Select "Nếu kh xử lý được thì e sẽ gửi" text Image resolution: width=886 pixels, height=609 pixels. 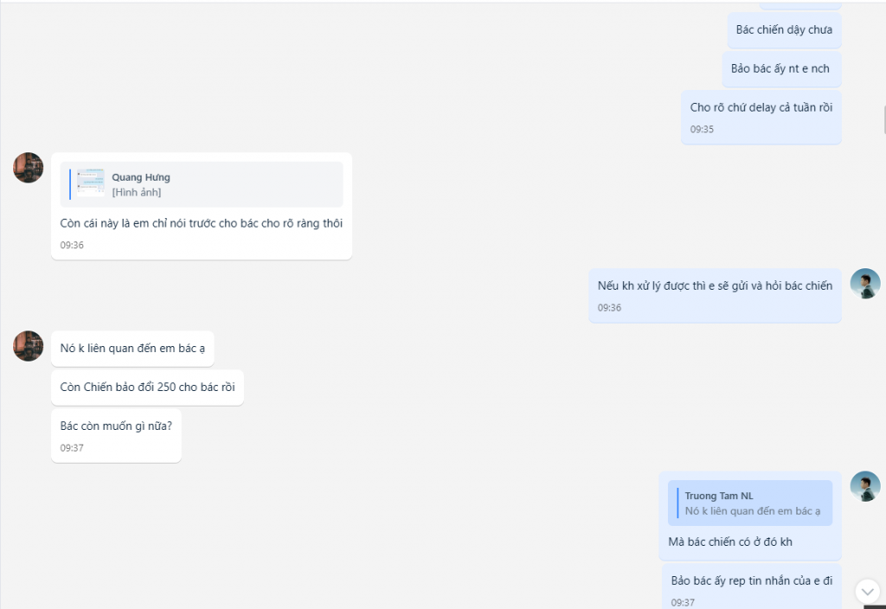pyautogui.click(x=715, y=285)
